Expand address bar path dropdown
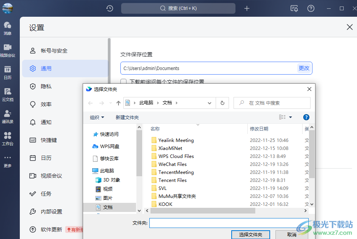Viewport: 357px width, 239px height. tap(210, 103)
